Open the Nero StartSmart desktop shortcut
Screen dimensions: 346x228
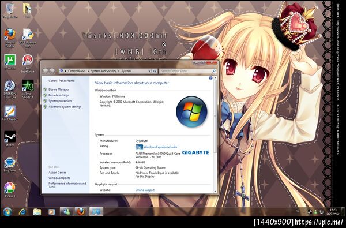tap(28, 63)
